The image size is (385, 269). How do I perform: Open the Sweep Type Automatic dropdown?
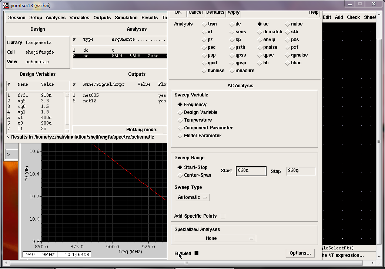pyautogui.click(x=192, y=197)
